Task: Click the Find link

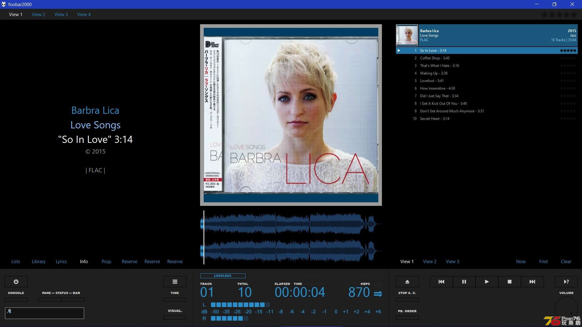Action: [x=543, y=261]
